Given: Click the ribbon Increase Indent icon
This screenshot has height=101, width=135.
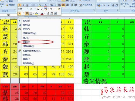Looking at the screenshot, I should pyautogui.click(x=76, y=5).
